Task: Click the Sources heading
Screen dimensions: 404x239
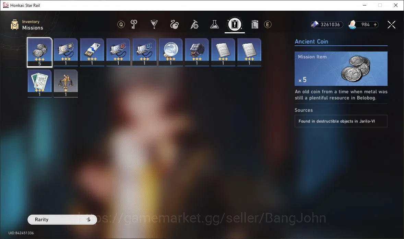Action: coord(304,110)
